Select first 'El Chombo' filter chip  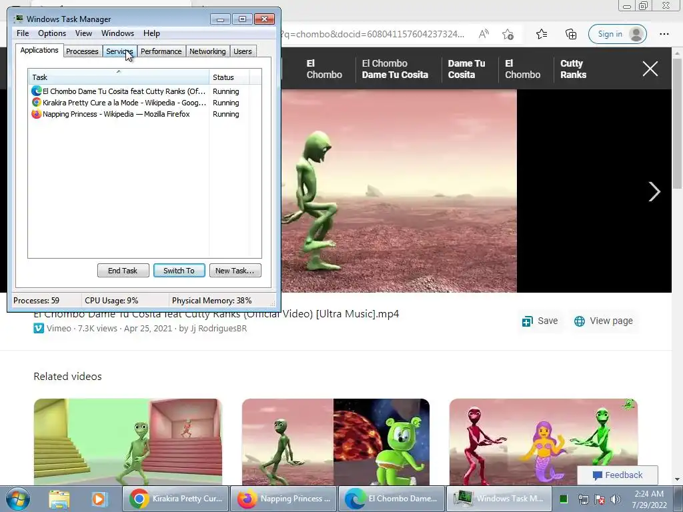pos(324,69)
